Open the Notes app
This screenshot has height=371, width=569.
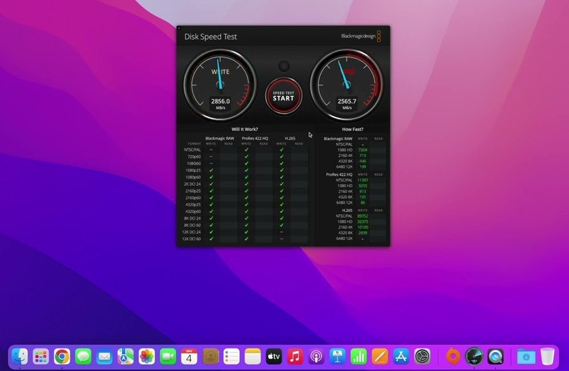pos(252,357)
